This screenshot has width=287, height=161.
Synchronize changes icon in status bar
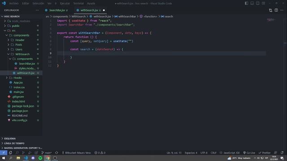(57, 153)
